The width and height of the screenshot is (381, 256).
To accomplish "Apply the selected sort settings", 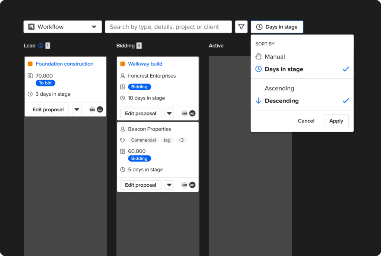I will coord(336,121).
